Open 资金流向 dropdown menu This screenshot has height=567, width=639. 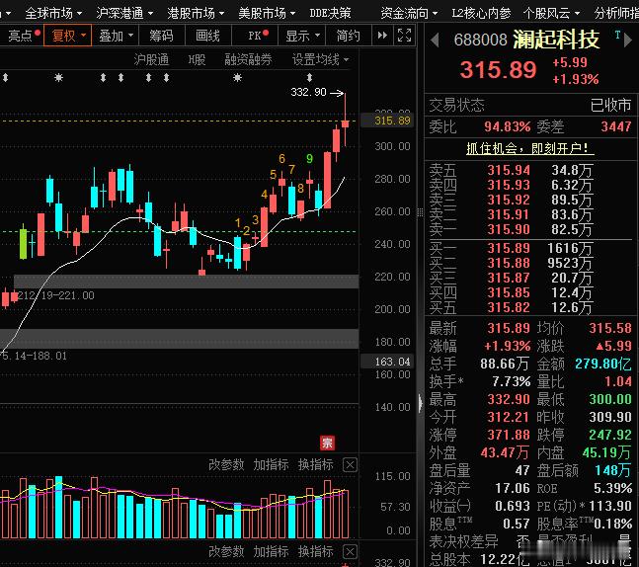coord(409,13)
